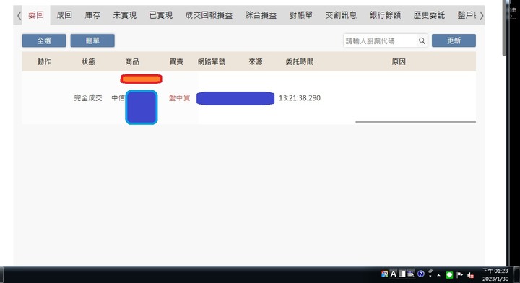
Task: Open the 成交回報損益 tab
Action: click(209, 15)
